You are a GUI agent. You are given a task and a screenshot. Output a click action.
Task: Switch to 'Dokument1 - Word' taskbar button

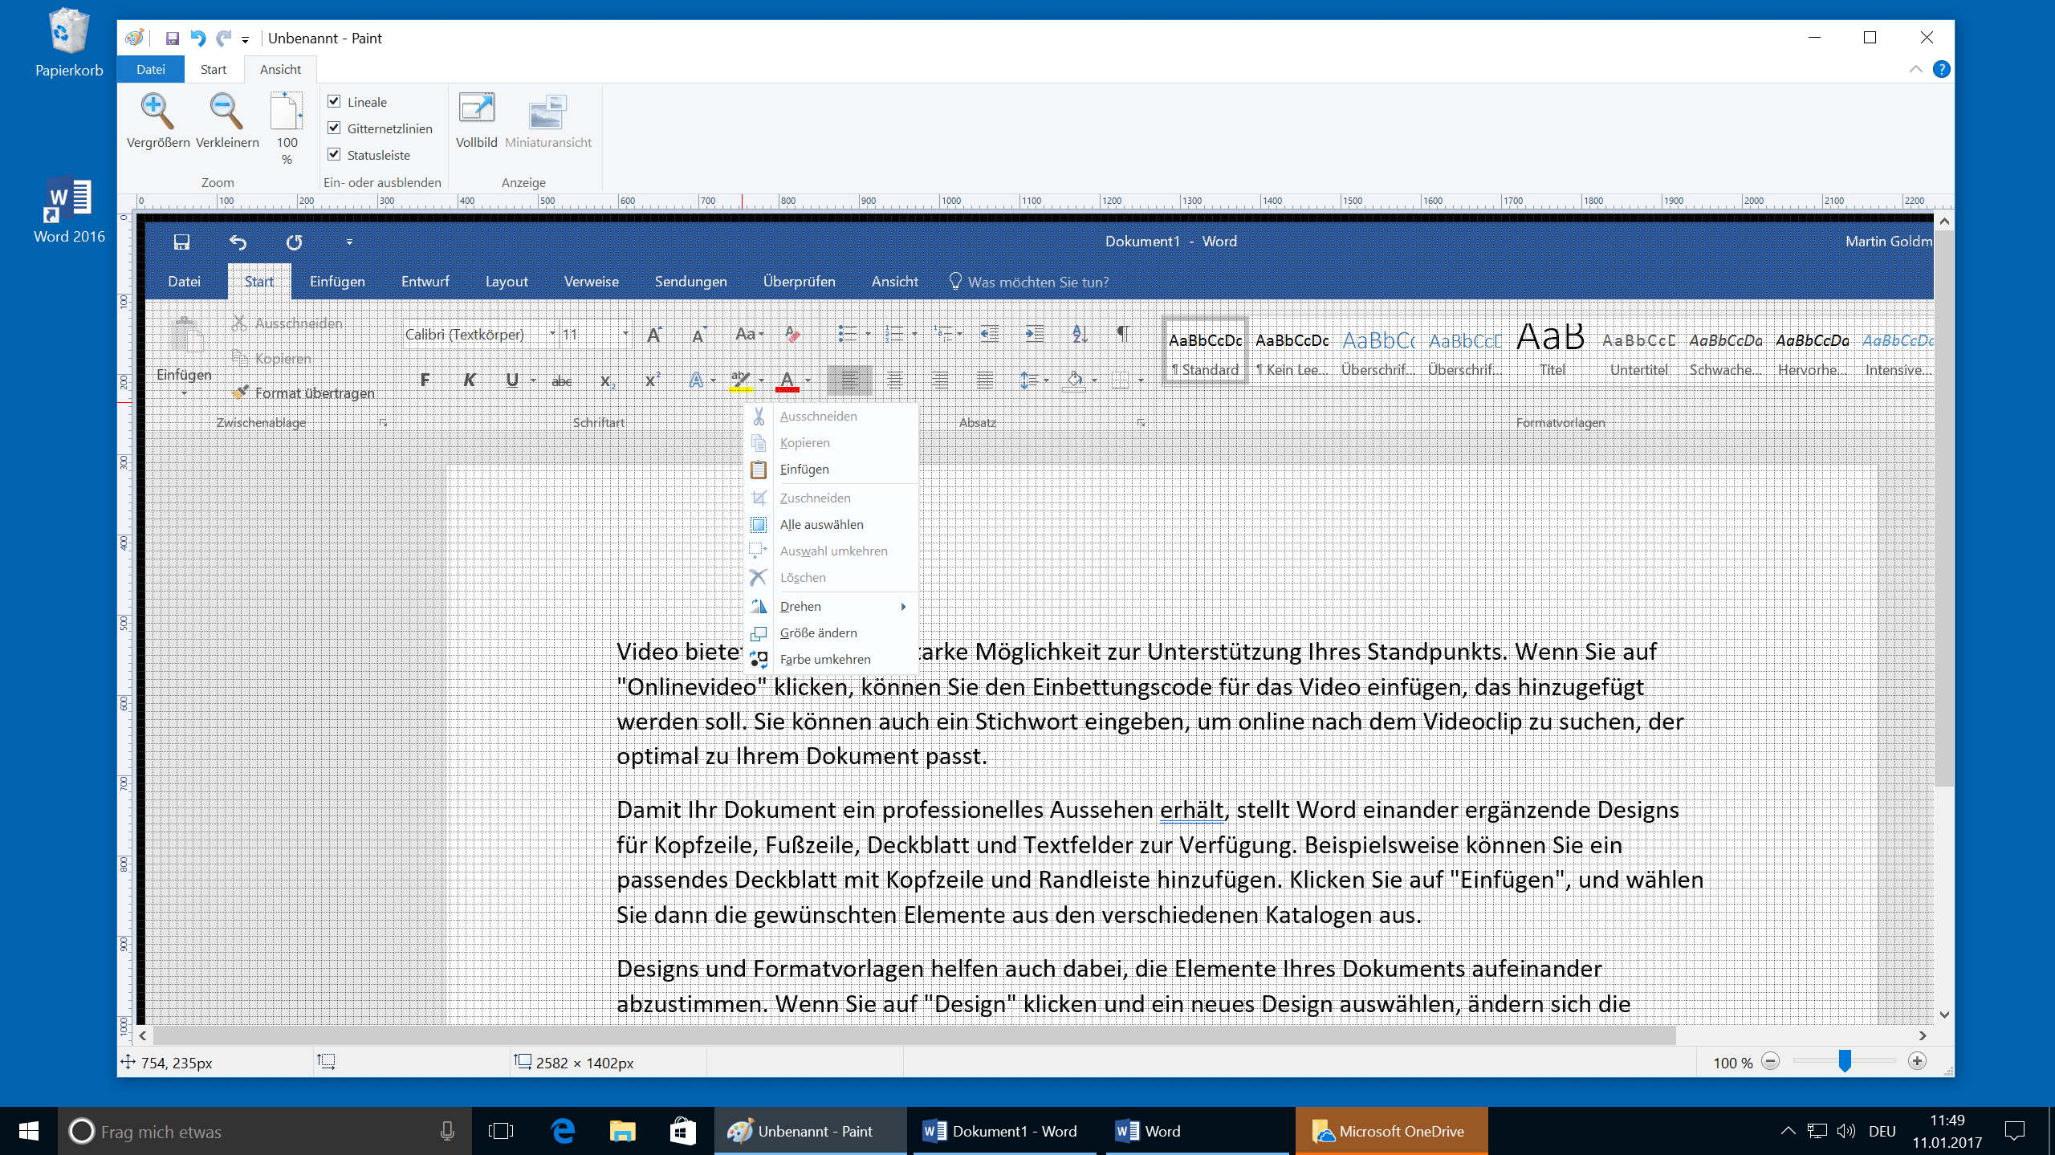1003,1132
